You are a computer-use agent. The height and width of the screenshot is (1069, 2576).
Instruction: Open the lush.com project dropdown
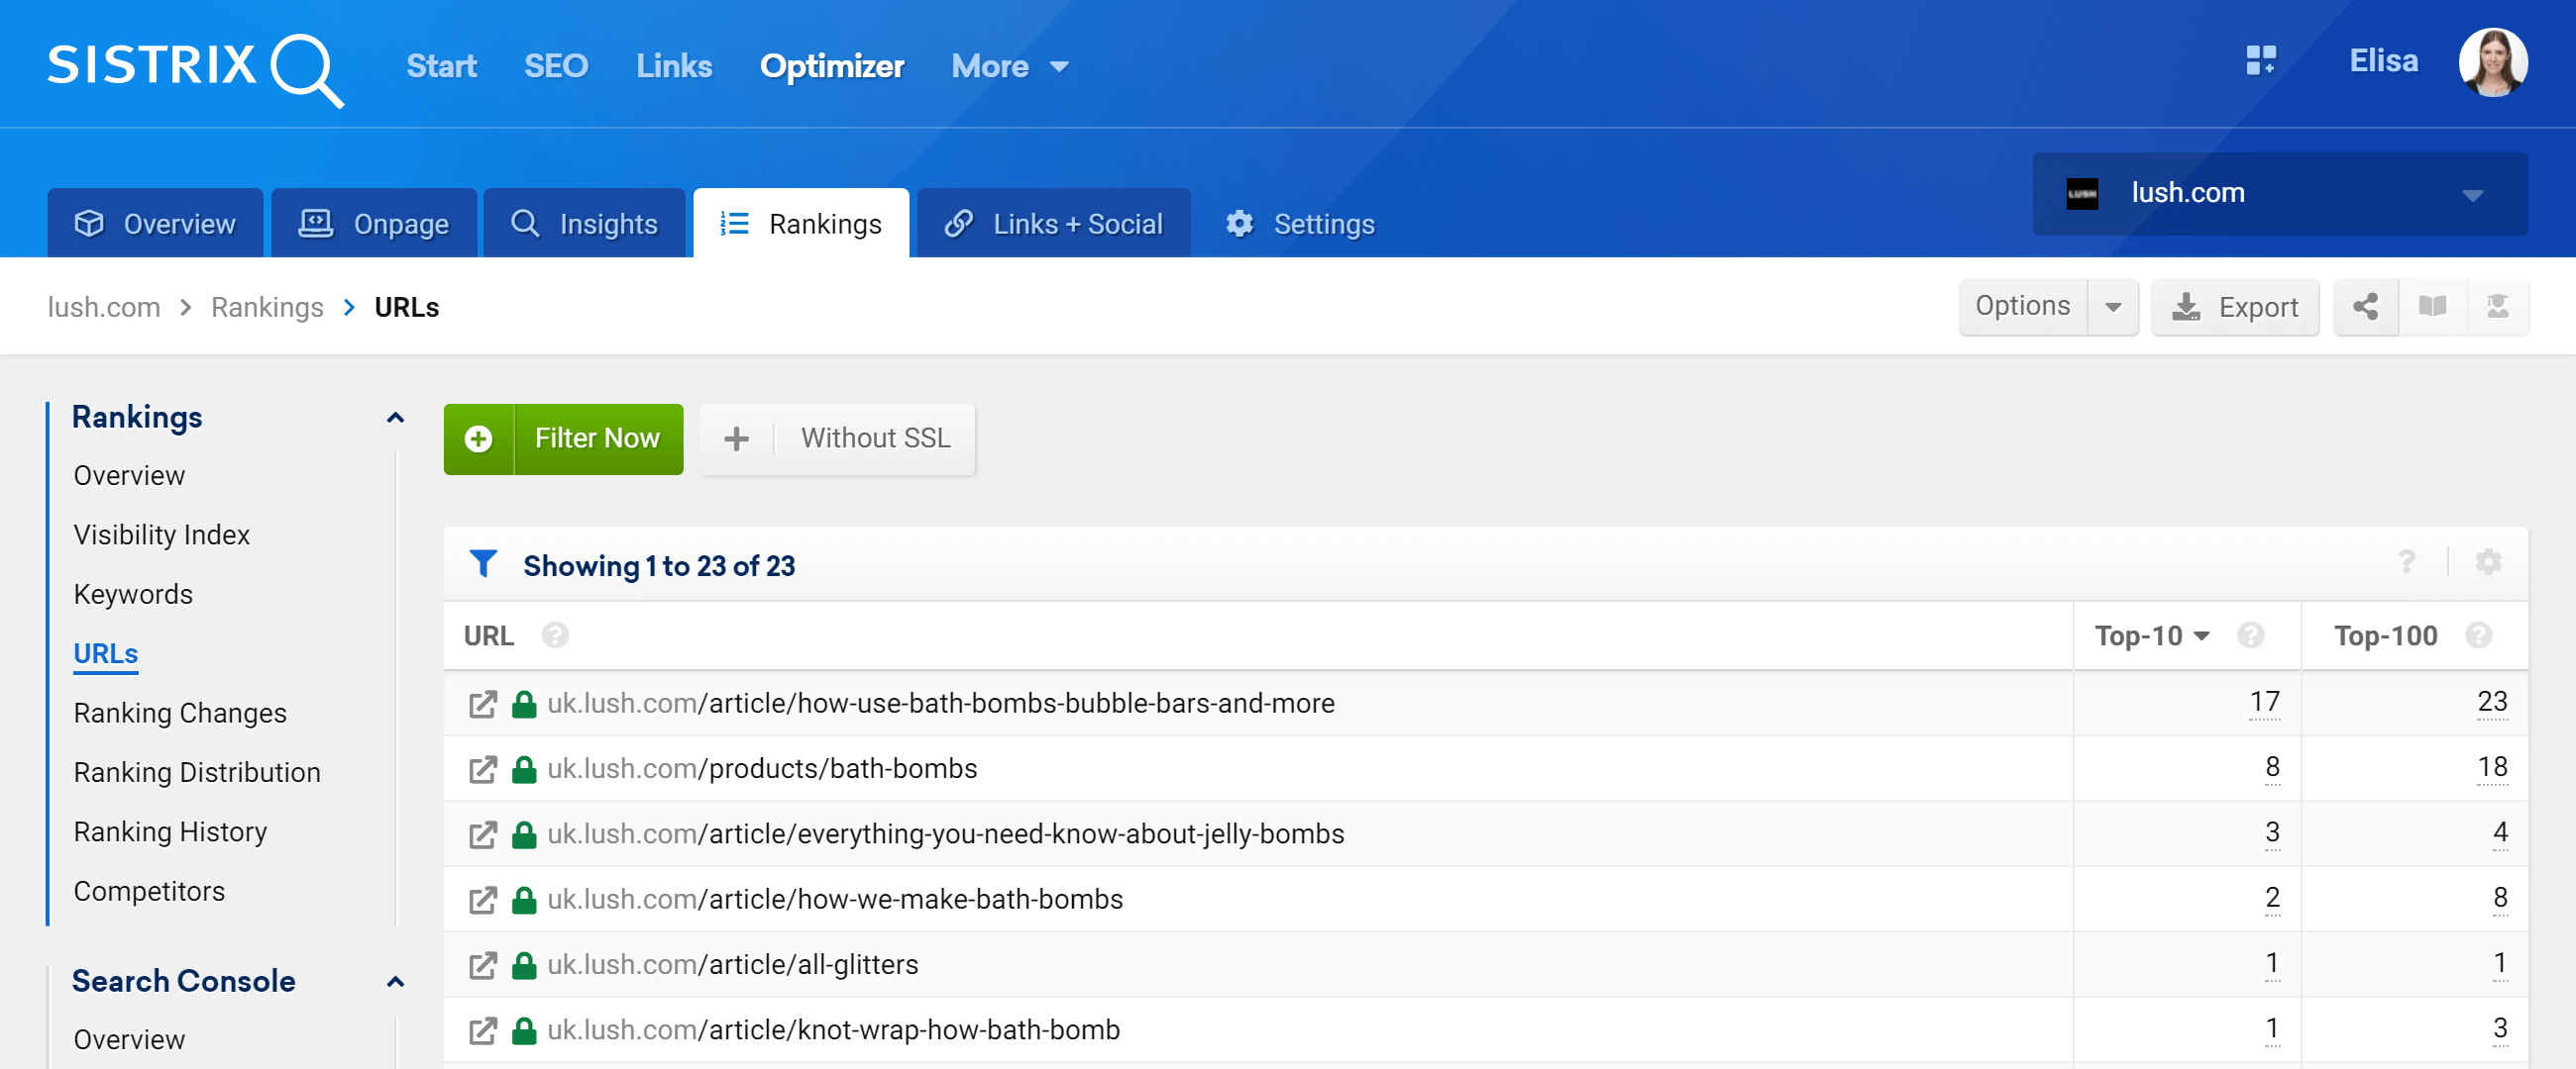2279,194
